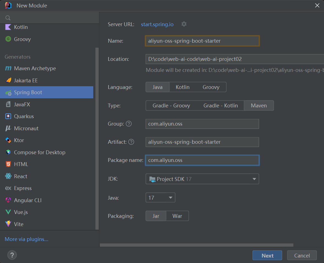Image resolution: width=324 pixels, height=263 pixels.
Task: Click the Express 'ex' icon
Action: click(x=8, y=188)
